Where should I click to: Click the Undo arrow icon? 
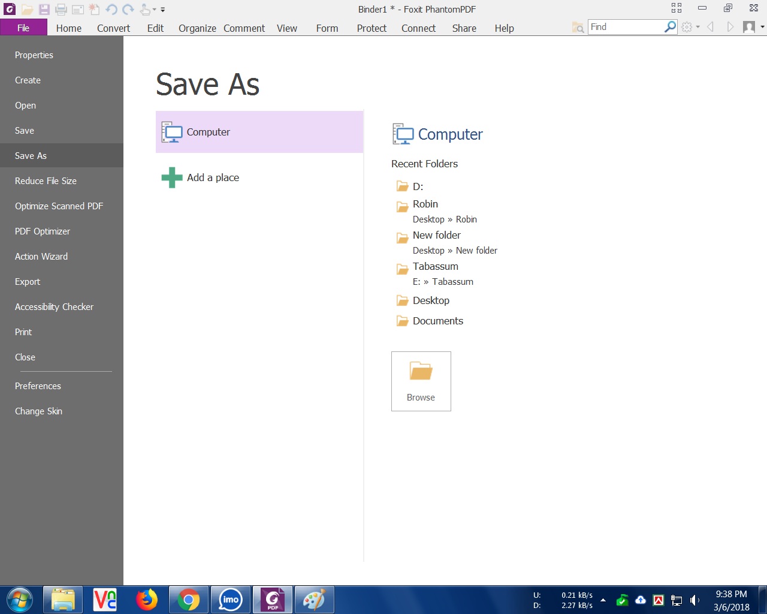point(111,9)
